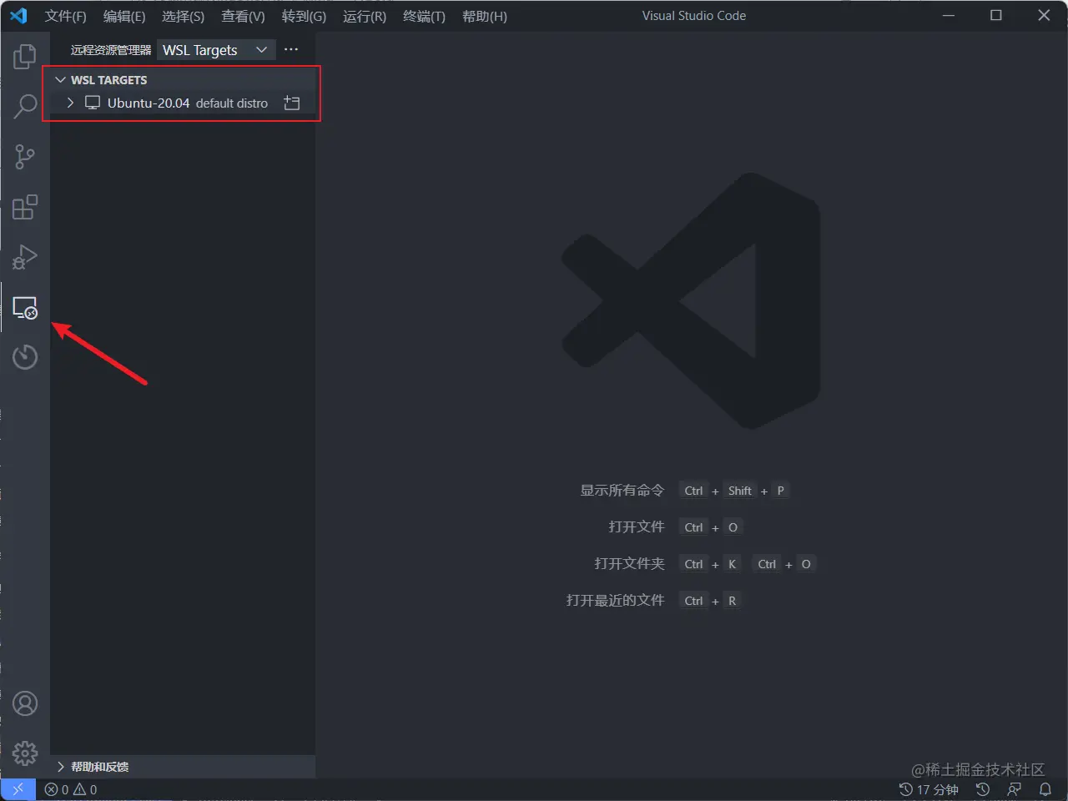1068x801 pixels.
Task: Open the 文件(F) menu
Action: click(65, 16)
